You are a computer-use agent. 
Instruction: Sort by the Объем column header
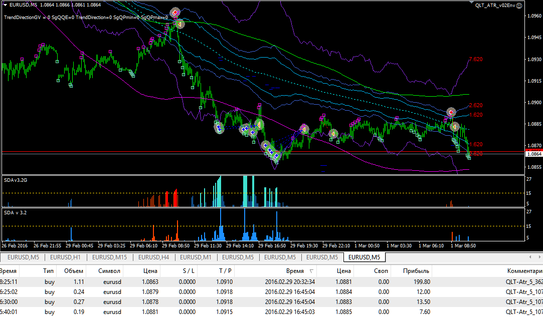click(x=74, y=271)
